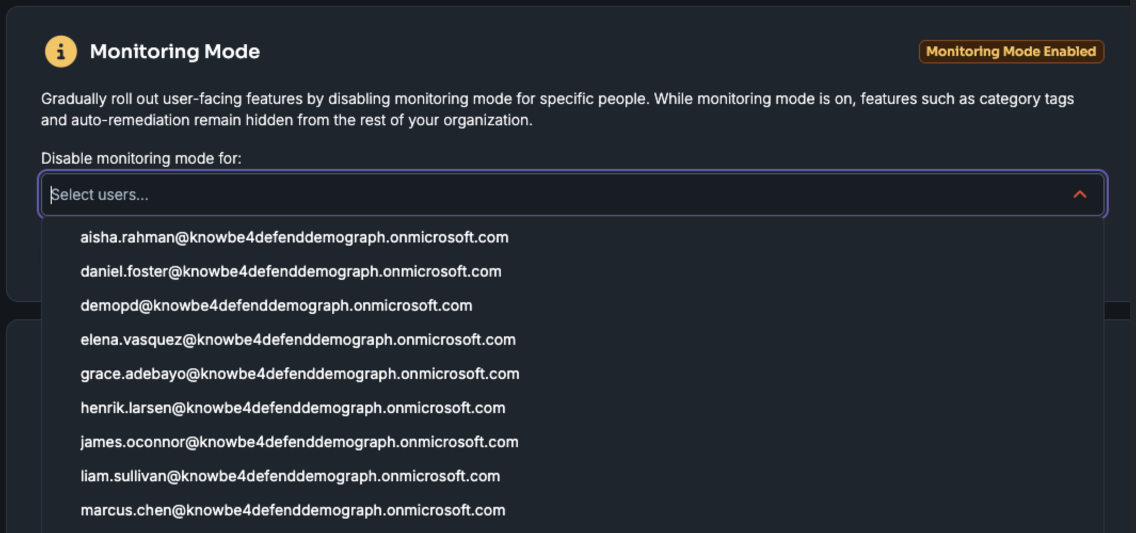
Task: Focus the Select users input field
Action: pyautogui.click(x=572, y=195)
